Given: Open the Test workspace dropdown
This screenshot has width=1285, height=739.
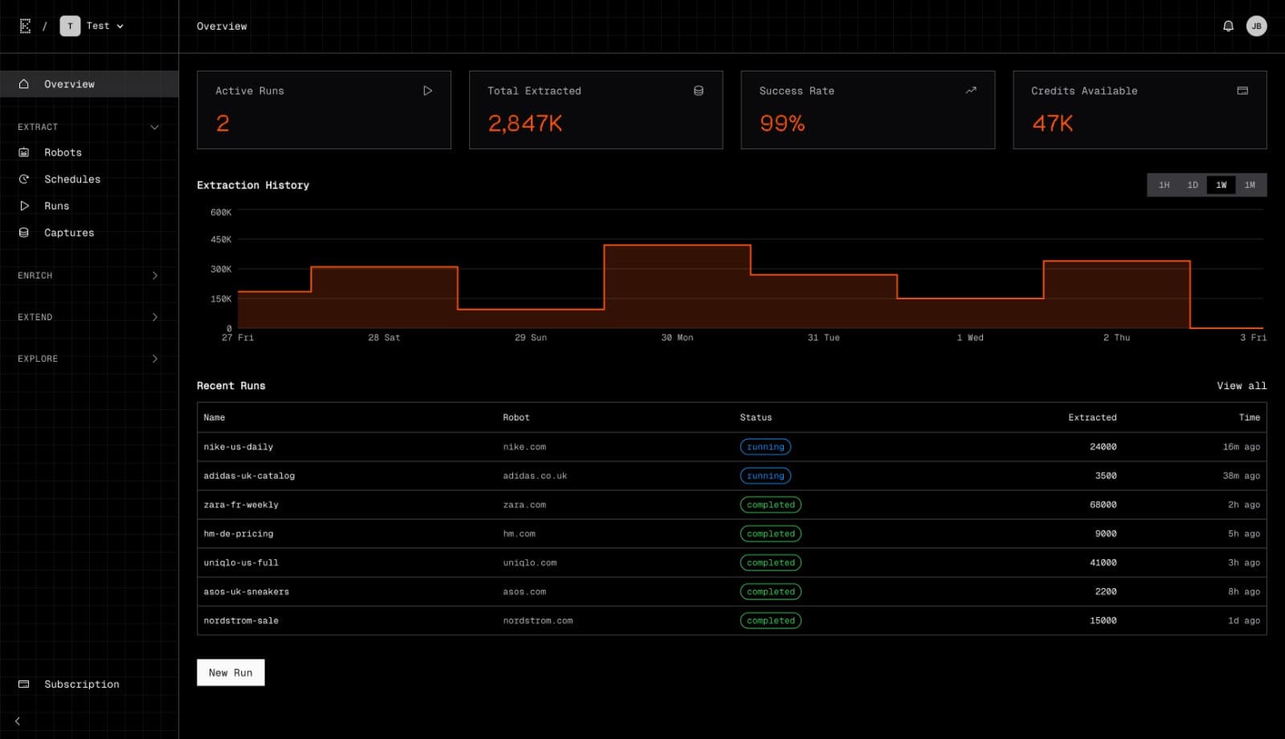Looking at the screenshot, I should tap(93, 26).
